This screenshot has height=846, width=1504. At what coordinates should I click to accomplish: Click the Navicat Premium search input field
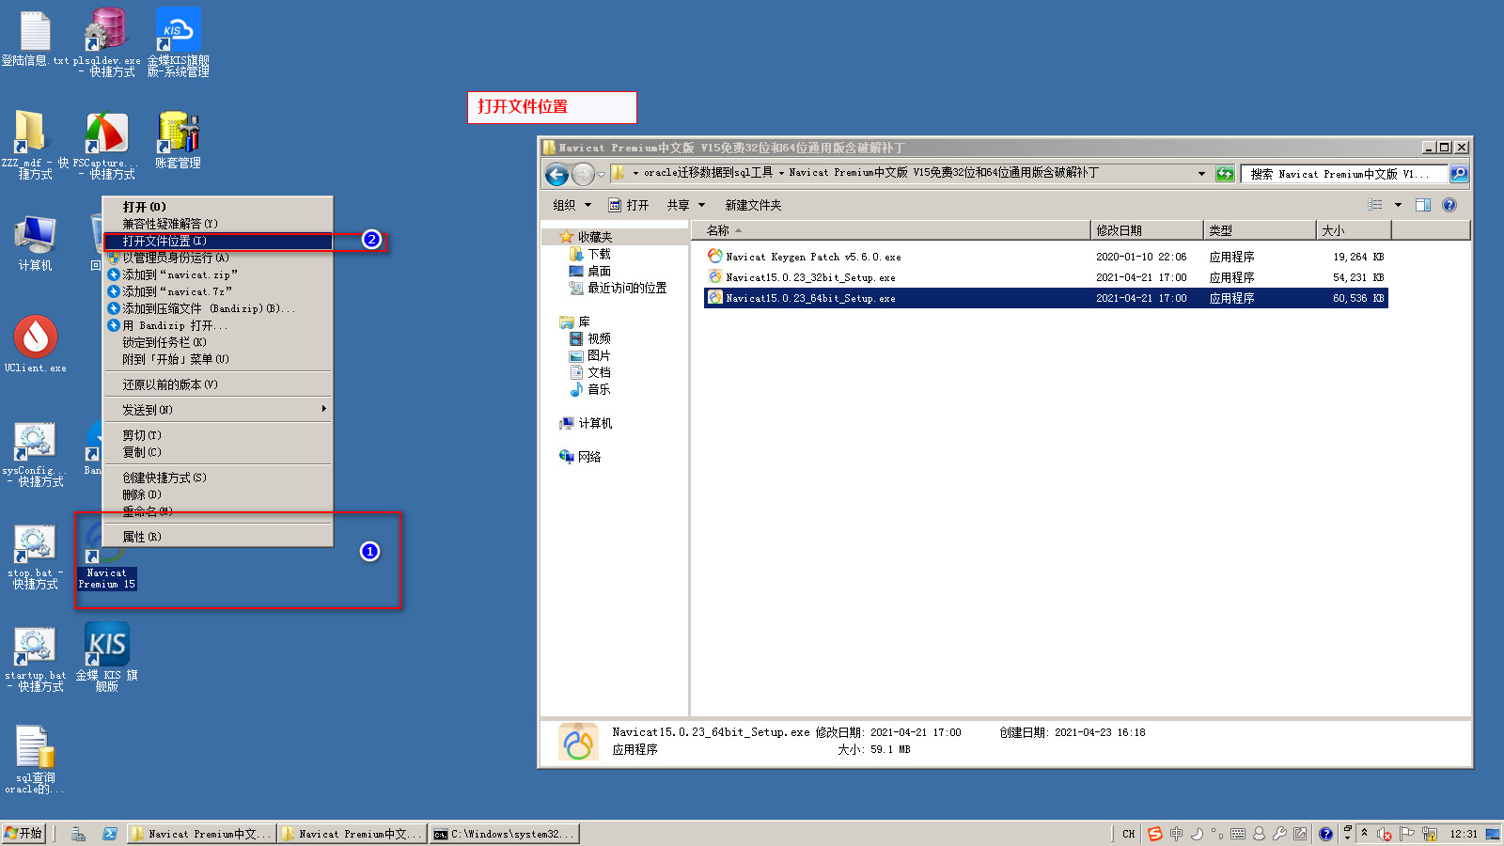point(1342,174)
